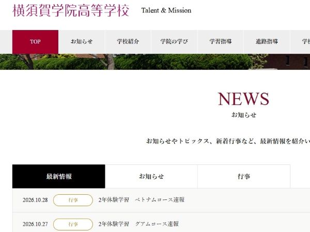Image resolution: width=310 pixels, height=232 pixels.
Task: Click 行事 tag on the 2026.10.28 row
Action: 73,200
